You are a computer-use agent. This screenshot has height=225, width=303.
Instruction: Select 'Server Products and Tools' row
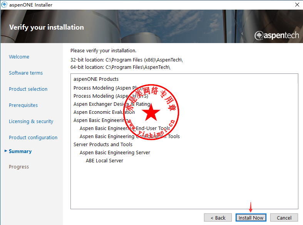tap(103, 145)
